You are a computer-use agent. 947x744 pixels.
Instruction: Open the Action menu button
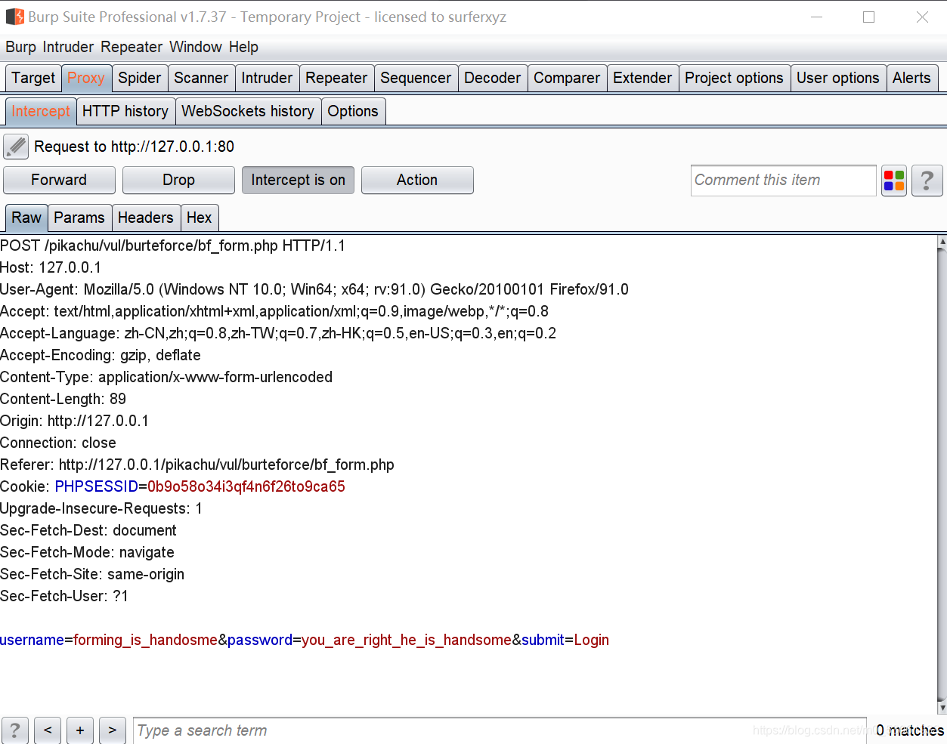[x=417, y=180]
